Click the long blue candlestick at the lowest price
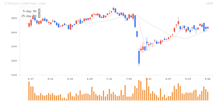The height and width of the screenshot is (101, 217). (x=139, y=57)
